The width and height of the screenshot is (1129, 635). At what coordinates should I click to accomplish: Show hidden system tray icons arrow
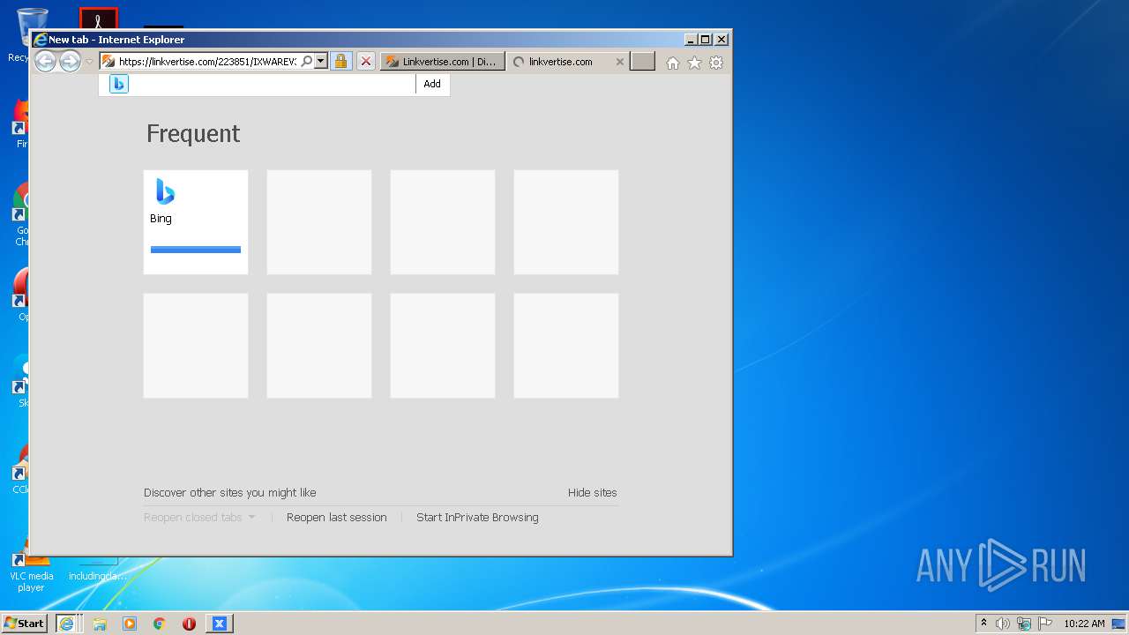(983, 624)
